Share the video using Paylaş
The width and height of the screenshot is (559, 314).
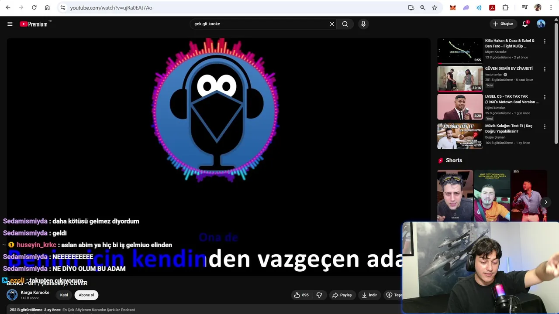pos(342,295)
